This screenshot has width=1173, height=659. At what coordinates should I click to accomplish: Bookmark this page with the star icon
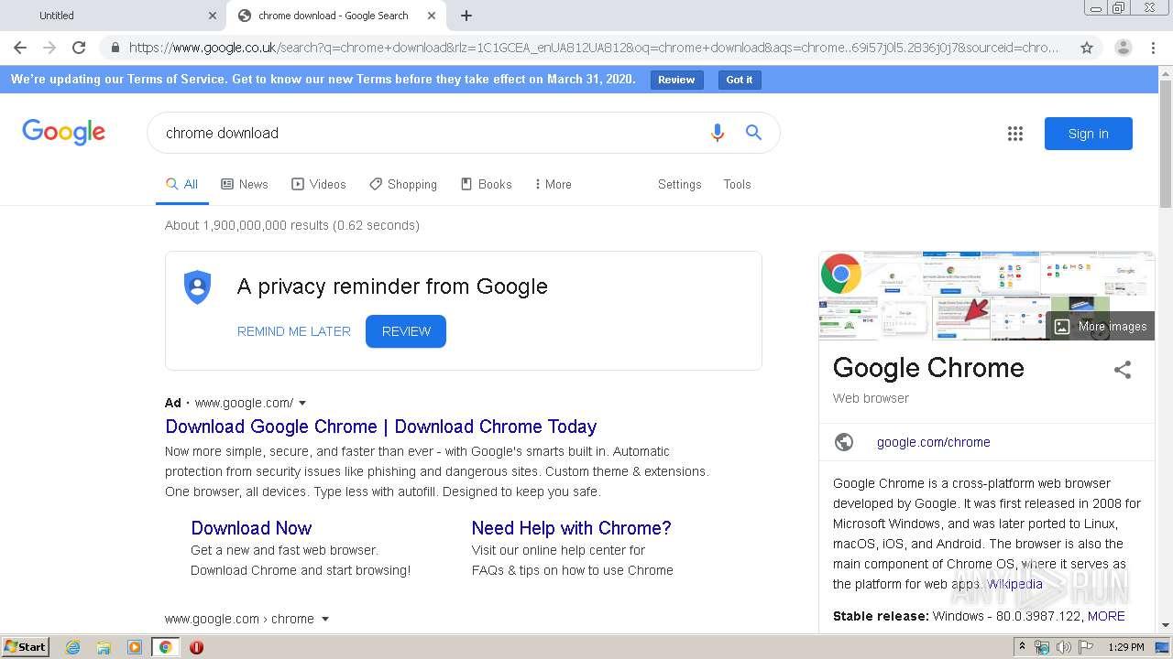tap(1087, 48)
